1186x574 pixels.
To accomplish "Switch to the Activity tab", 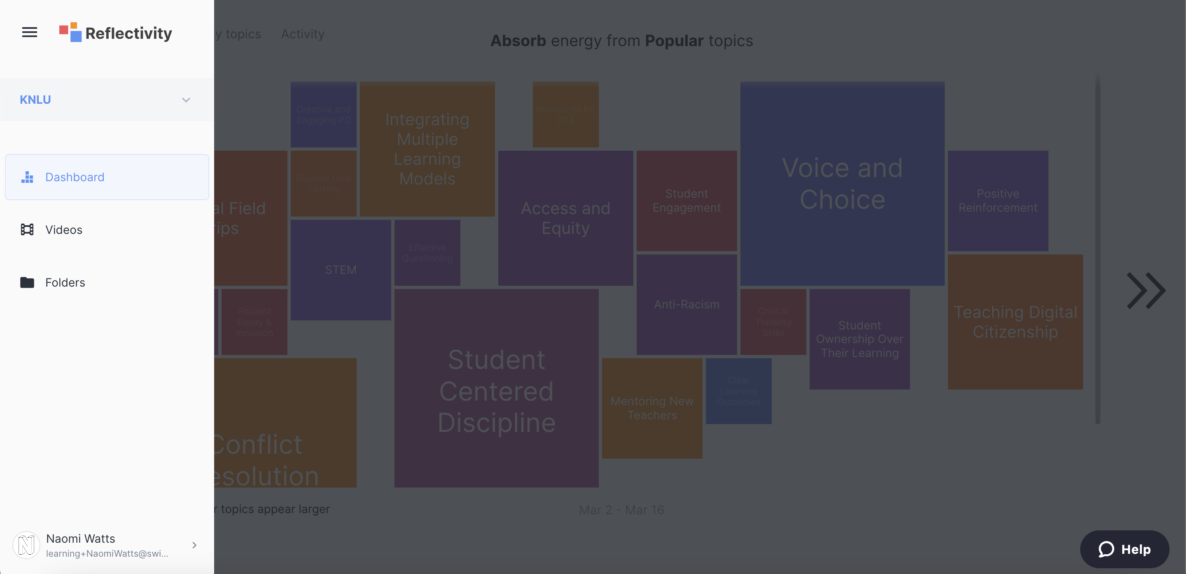I will 303,34.
